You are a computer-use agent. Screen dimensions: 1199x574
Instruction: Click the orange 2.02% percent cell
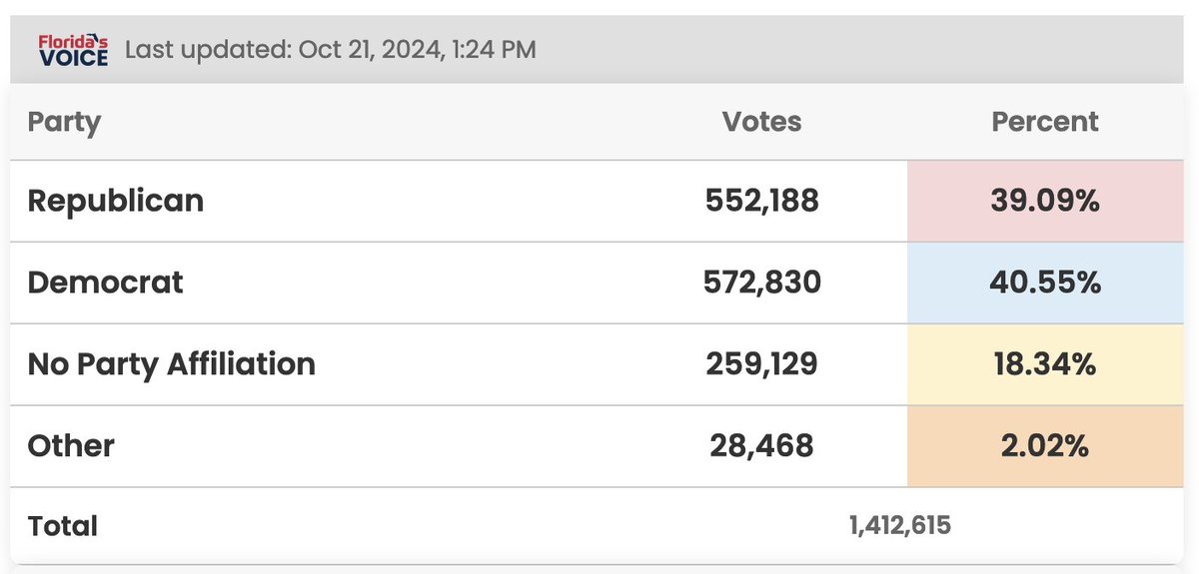(1046, 446)
